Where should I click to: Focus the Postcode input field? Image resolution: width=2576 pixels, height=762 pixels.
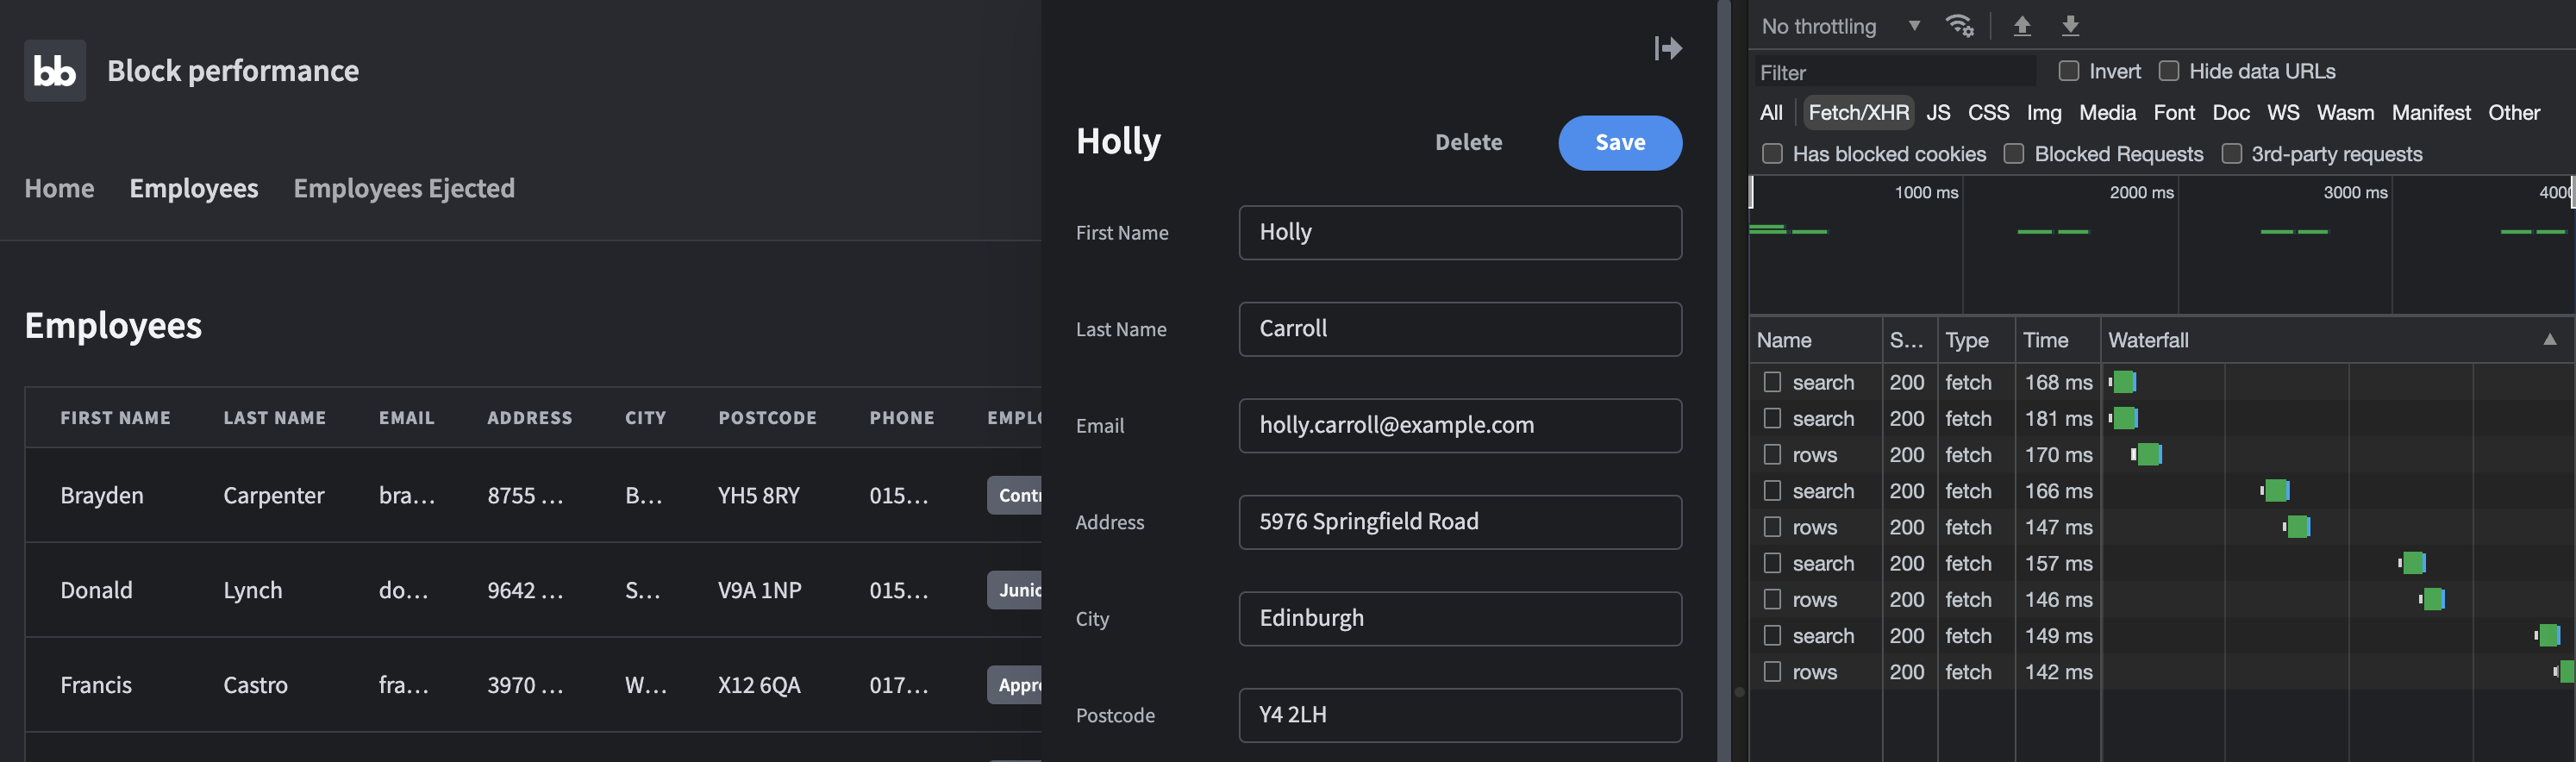1460,715
